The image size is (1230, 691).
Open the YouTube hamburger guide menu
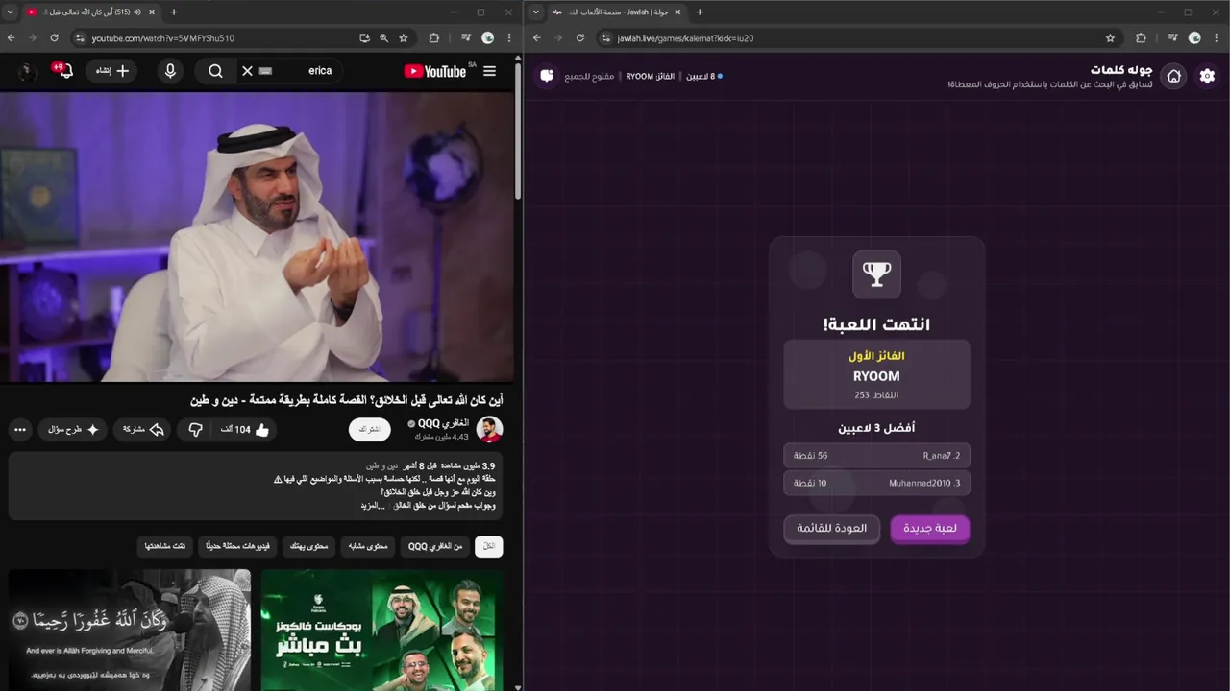click(489, 71)
